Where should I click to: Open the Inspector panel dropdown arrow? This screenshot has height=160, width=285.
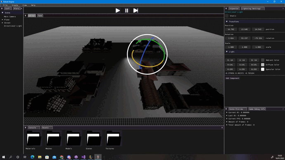tap(226, 9)
